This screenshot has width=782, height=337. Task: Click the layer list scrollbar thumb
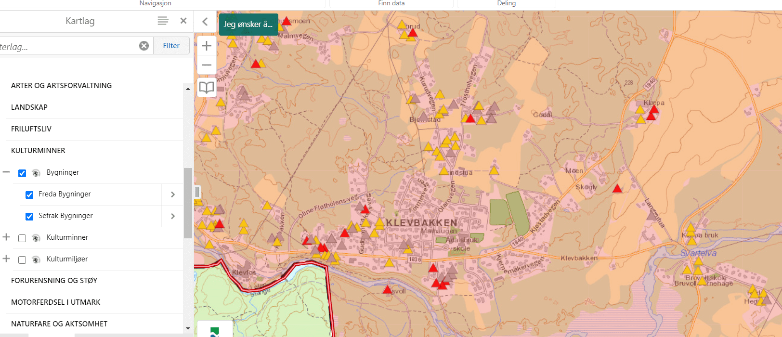[188, 202]
